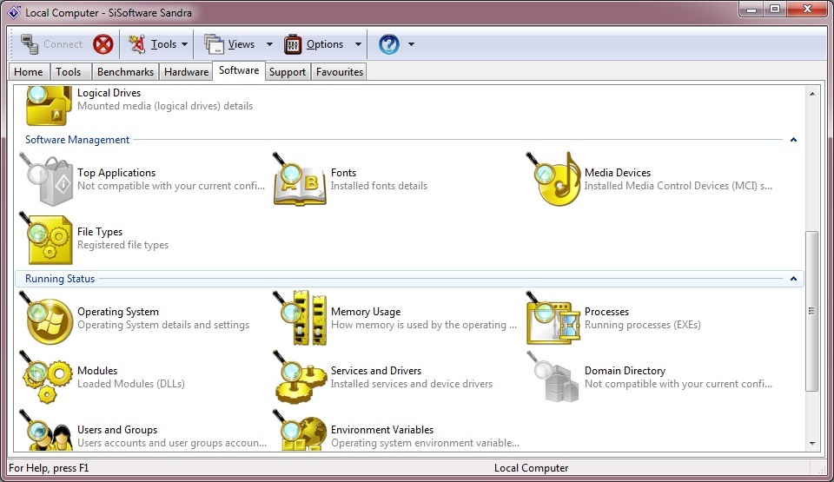
Task: Click 'Mounted media (logical drives) details' text
Action: coord(165,106)
